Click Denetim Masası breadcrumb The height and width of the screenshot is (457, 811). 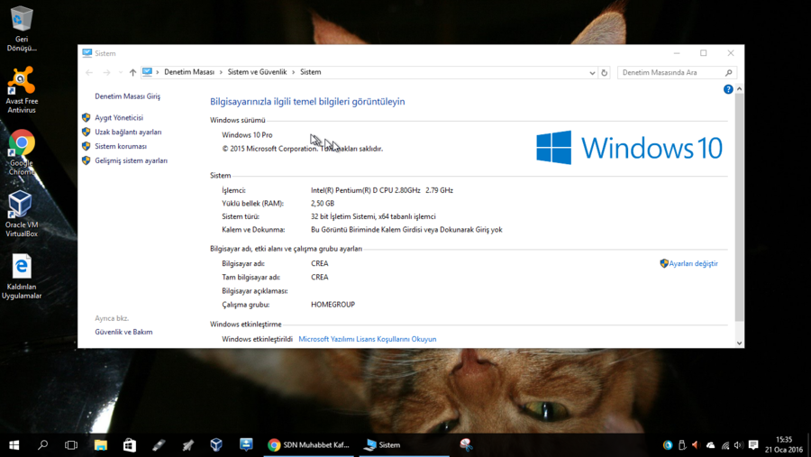click(189, 72)
